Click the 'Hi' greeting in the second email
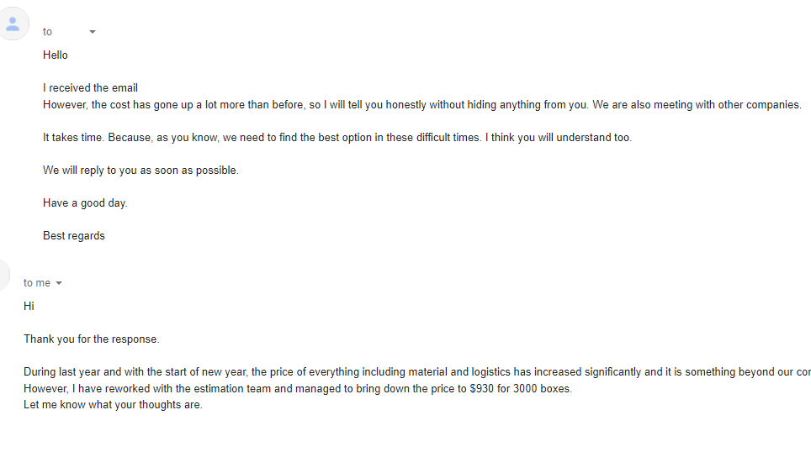The image size is (811, 452). 29,307
